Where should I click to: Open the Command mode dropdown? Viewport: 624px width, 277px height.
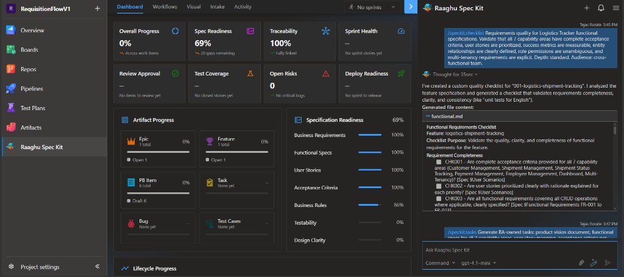click(x=440, y=263)
